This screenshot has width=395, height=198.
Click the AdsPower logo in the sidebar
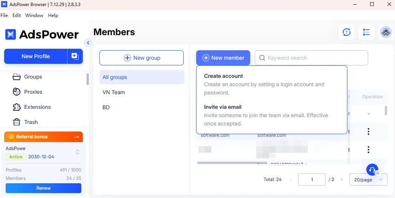click(42, 34)
